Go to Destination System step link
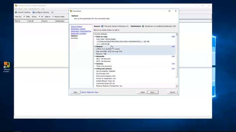The image size is (236, 132). coord(78,29)
